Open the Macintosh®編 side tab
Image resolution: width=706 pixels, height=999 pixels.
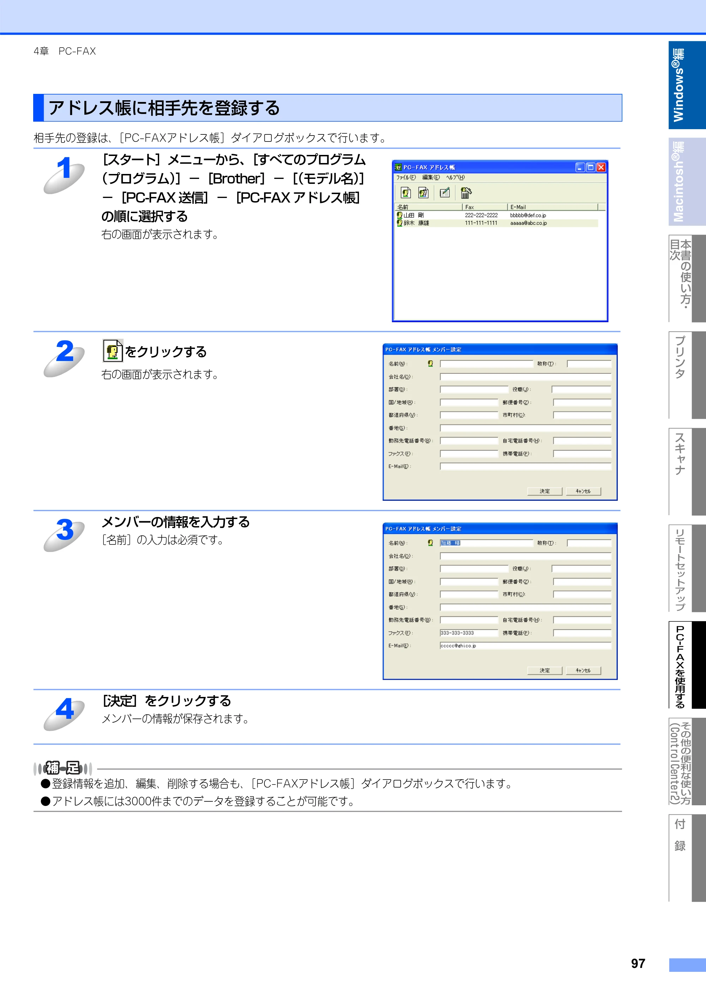pyautogui.click(x=687, y=182)
